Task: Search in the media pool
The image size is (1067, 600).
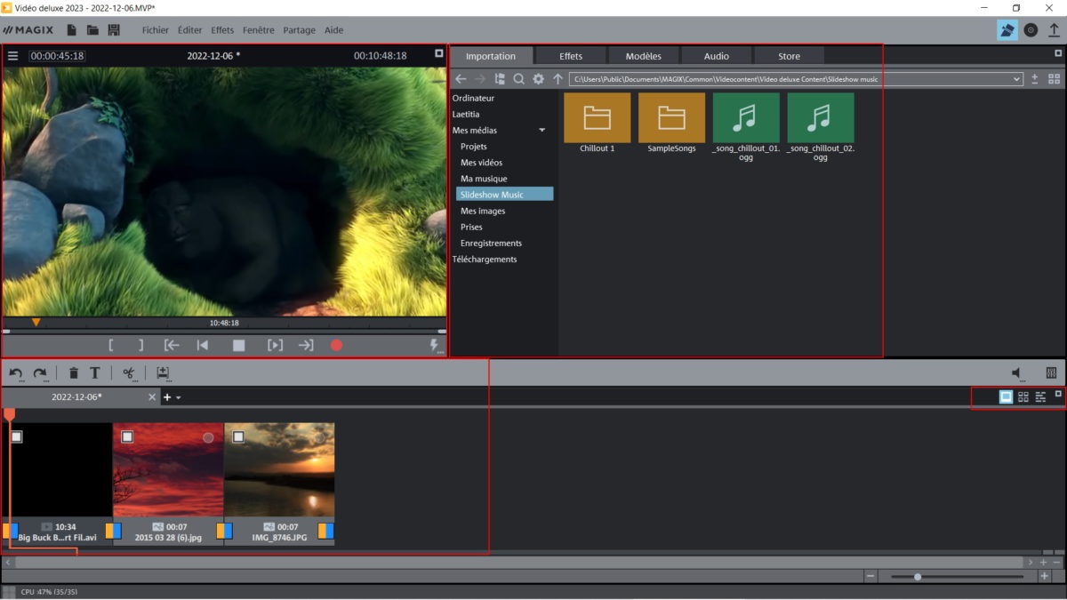Action: (519, 79)
